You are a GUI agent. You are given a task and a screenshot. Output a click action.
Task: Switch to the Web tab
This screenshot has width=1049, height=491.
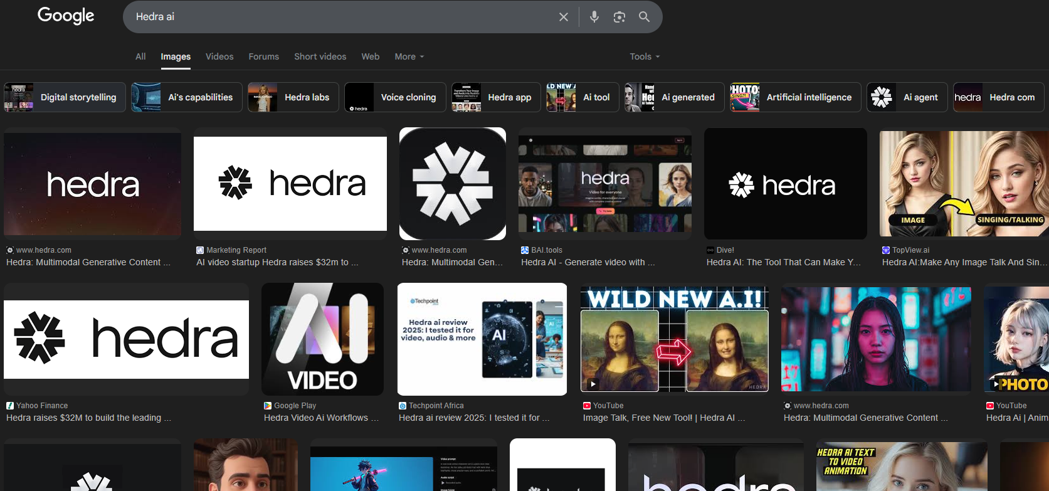tap(371, 56)
